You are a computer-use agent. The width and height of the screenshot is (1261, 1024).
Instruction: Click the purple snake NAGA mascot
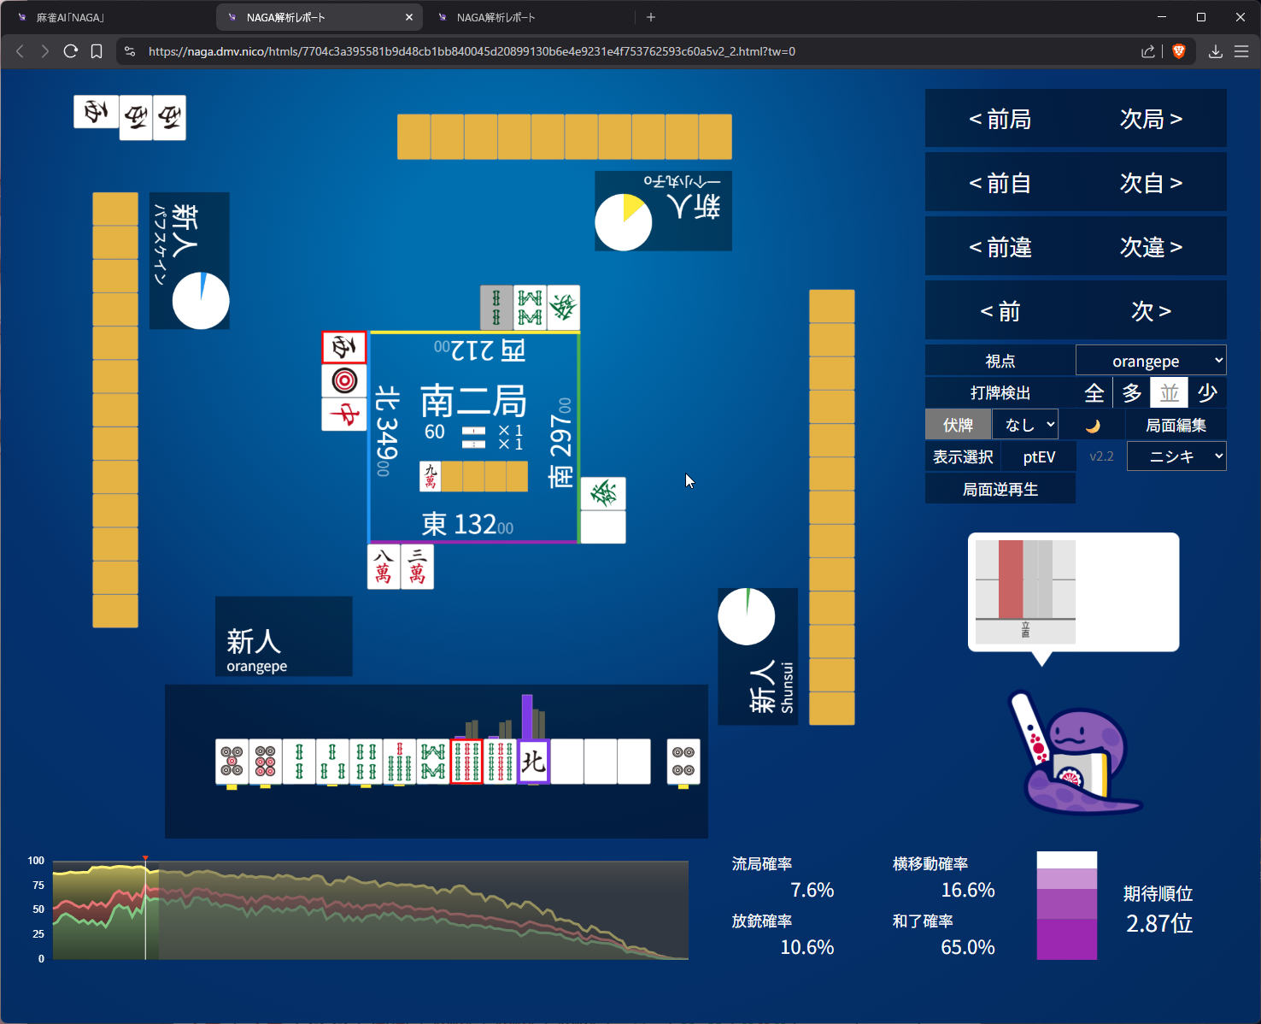(x=1076, y=756)
